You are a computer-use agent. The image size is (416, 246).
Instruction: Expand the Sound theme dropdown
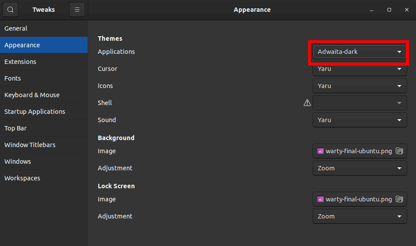[x=359, y=120]
